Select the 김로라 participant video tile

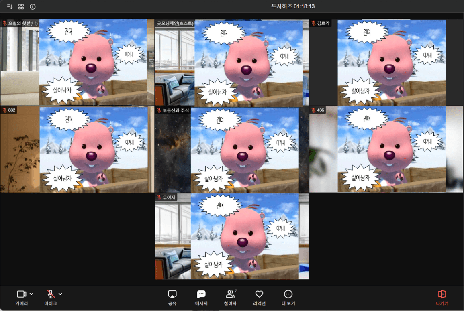click(x=386, y=63)
